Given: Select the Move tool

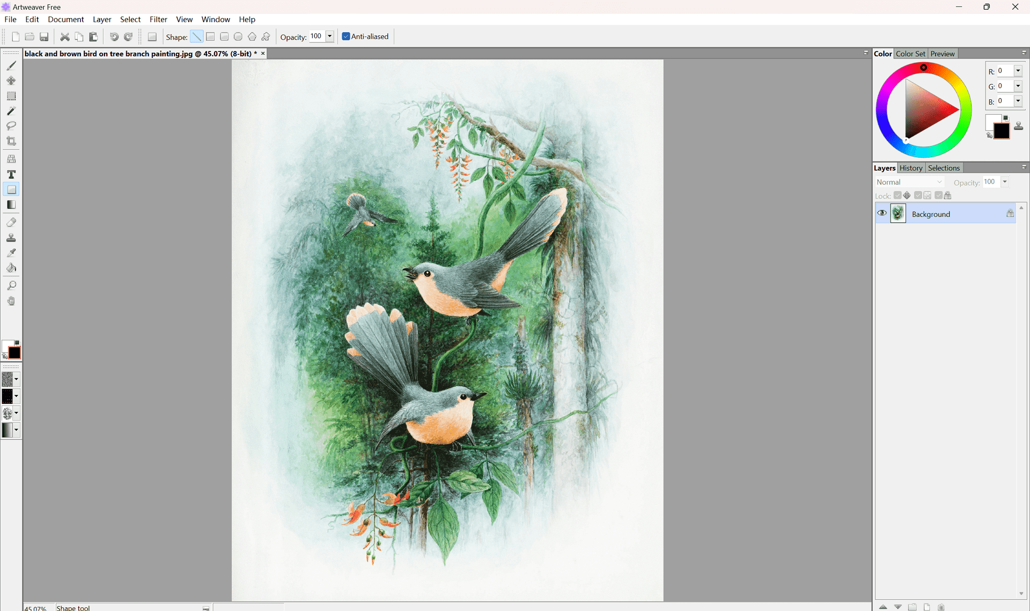Looking at the screenshot, I should (11, 81).
